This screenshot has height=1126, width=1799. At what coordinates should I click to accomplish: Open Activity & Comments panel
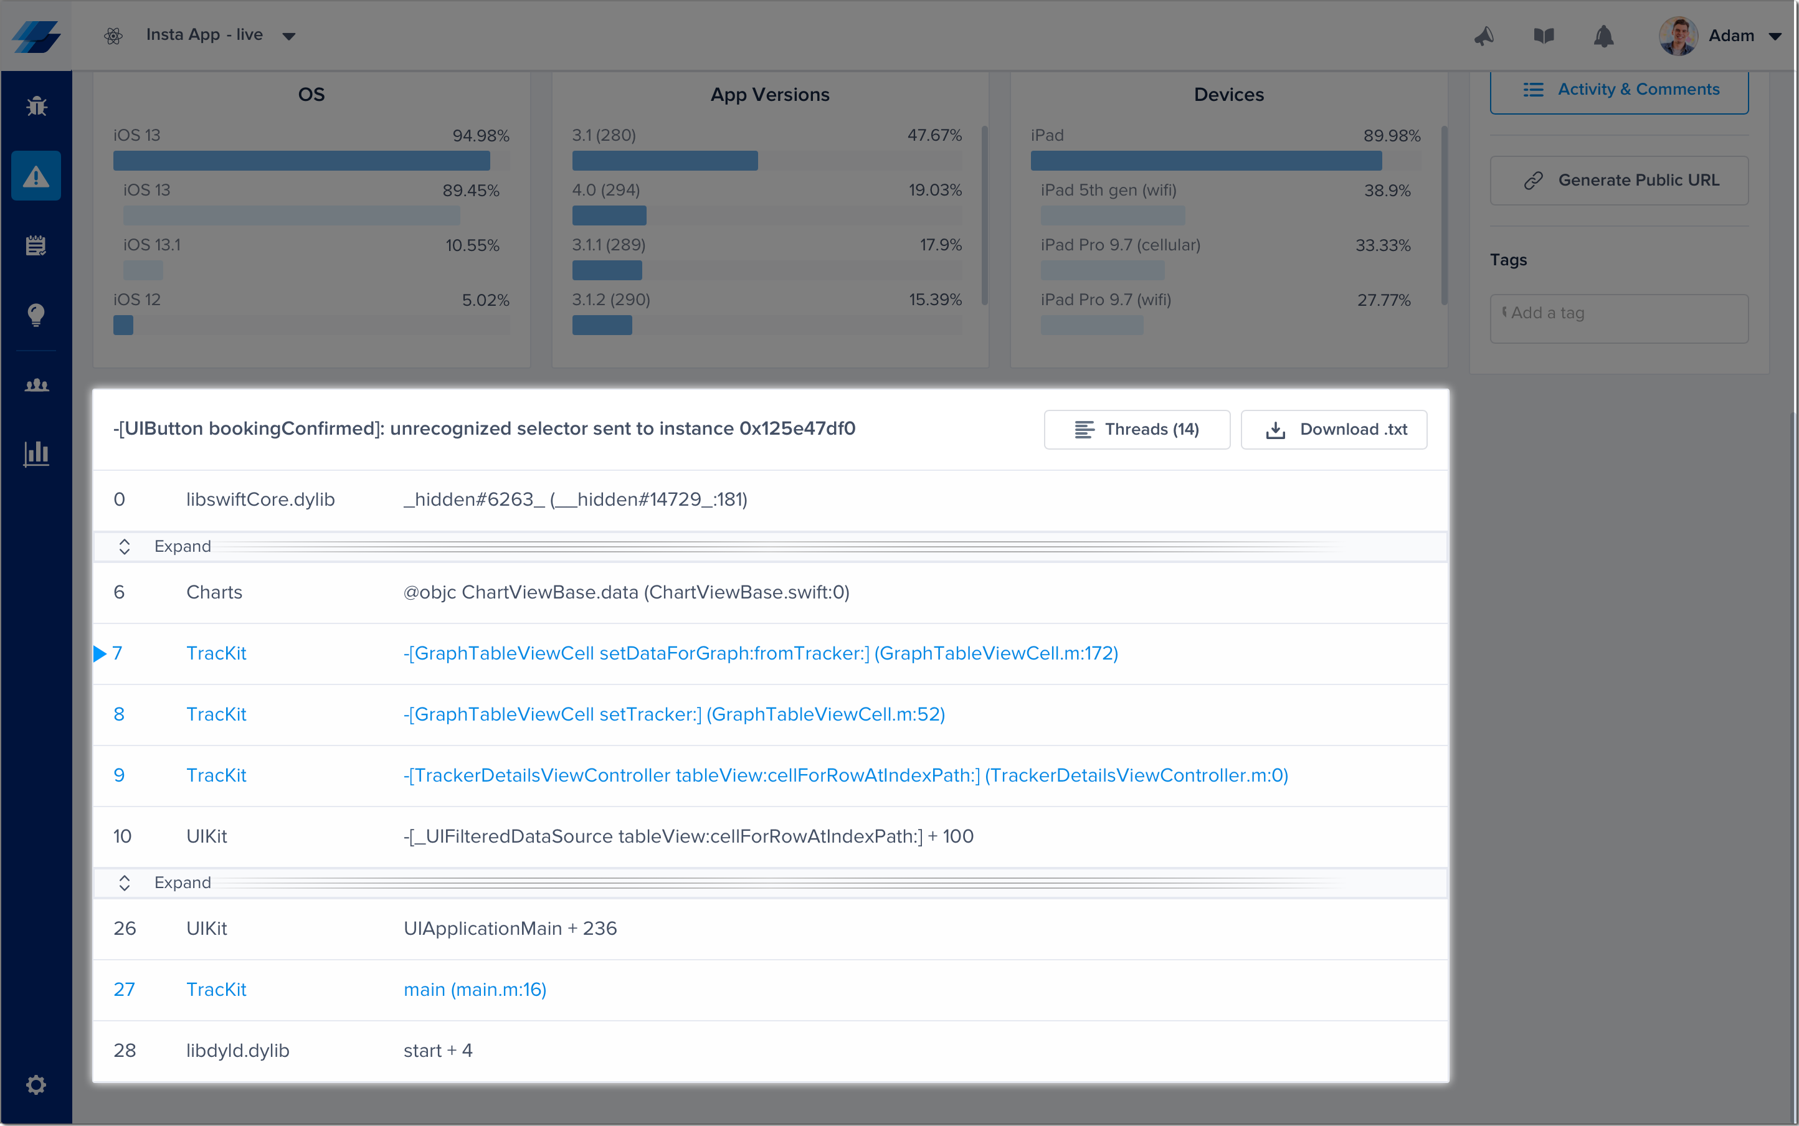(1619, 90)
